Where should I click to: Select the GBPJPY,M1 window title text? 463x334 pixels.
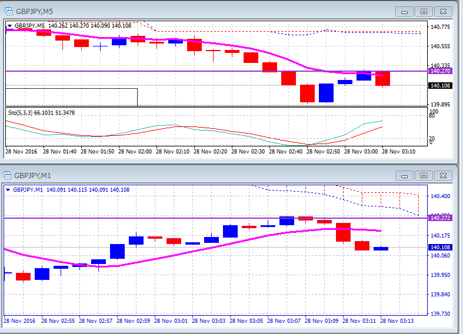coord(32,176)
